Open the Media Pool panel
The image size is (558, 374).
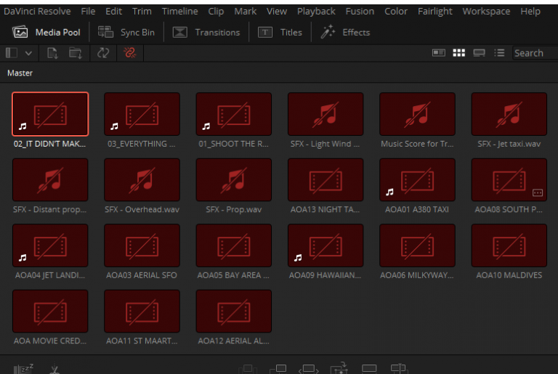coord(46,33)
